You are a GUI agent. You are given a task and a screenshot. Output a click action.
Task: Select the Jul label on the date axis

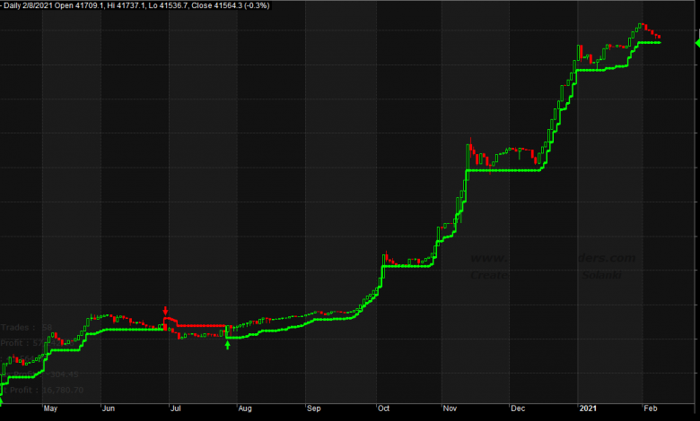[x=176, y=409]
